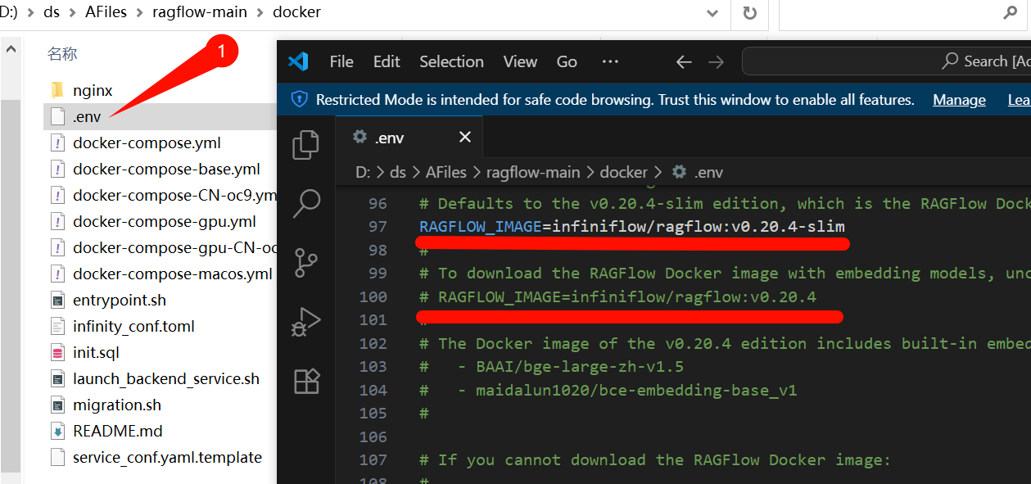The height and width of the screenshot is (484, 1031).
Task: Open the File menu in VS Code
Action: click(x=341, y=61)
